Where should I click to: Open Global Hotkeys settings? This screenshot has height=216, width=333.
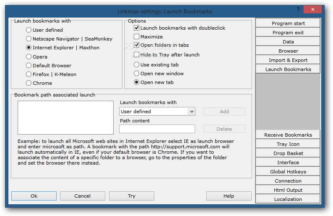(x=288, y=172)
